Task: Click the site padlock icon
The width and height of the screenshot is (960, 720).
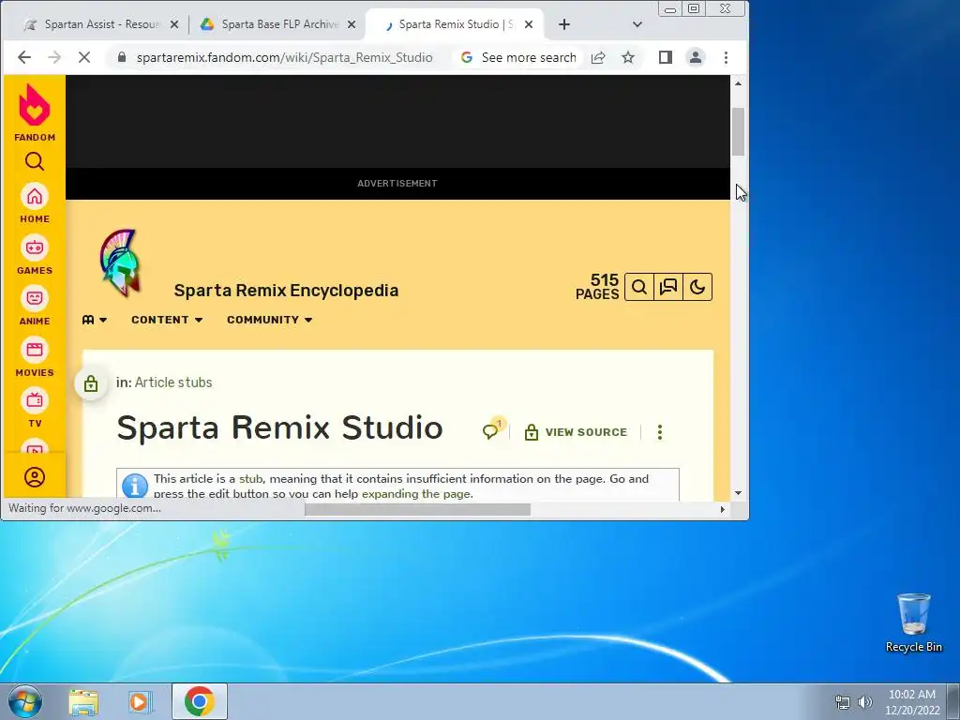Action: point(122,57)
